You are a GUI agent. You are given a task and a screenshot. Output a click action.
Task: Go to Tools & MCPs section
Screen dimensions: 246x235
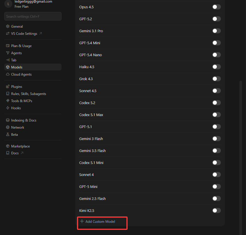pos(33,101)
